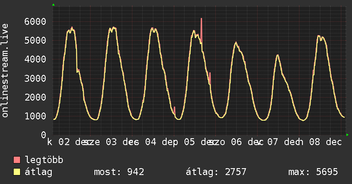The image size is (352, 184).
Task: Select the 'átlag' legend label beside yellow swatch
Action: tap(38, 172)
